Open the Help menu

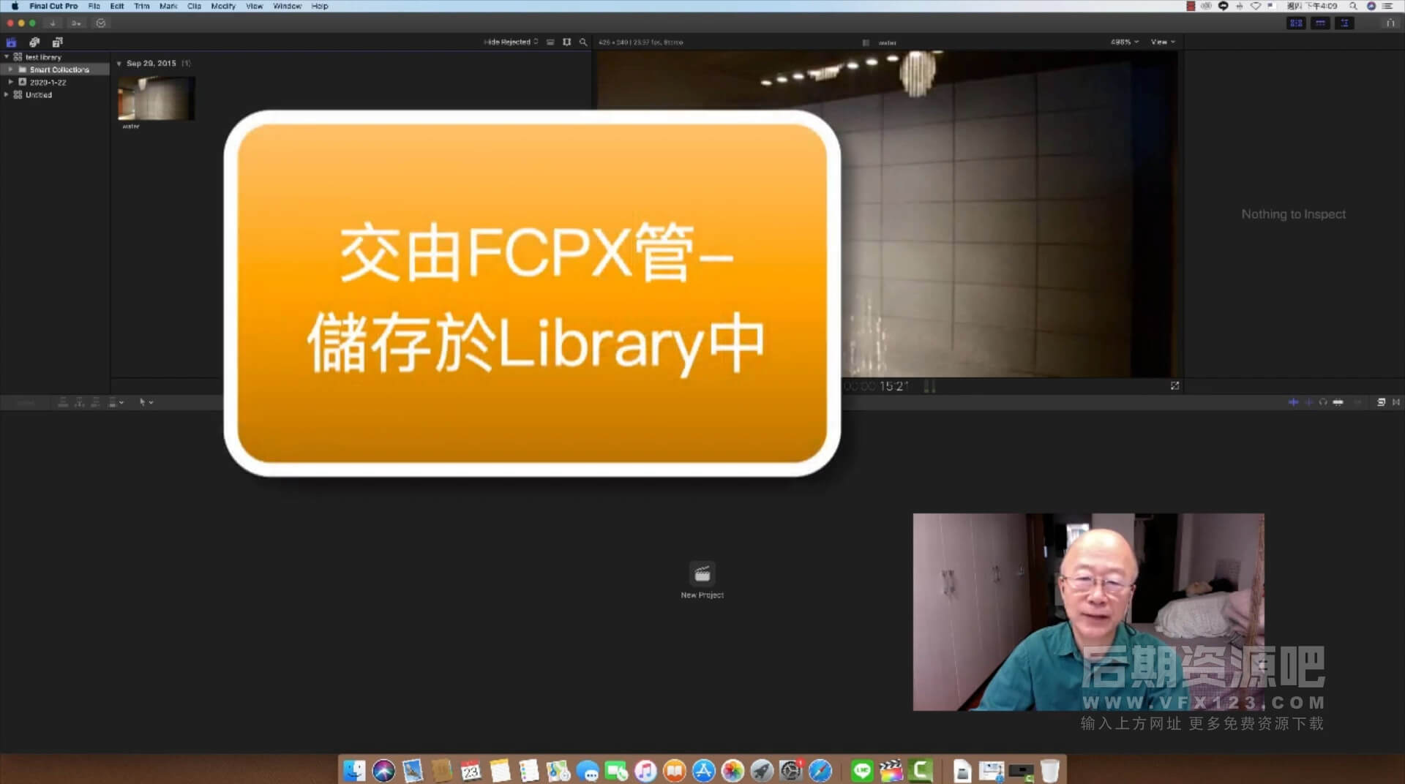tap(320, 6)
